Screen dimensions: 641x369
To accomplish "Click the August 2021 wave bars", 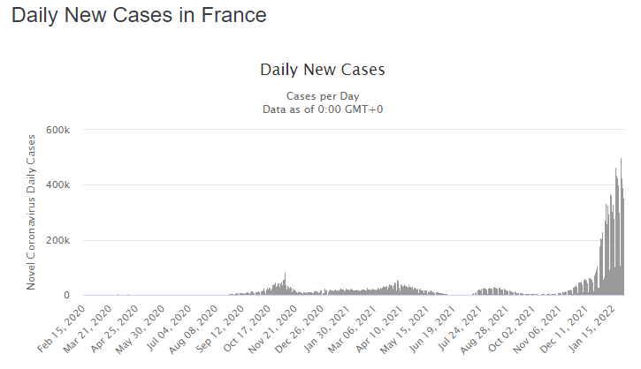I will [492, 291].
